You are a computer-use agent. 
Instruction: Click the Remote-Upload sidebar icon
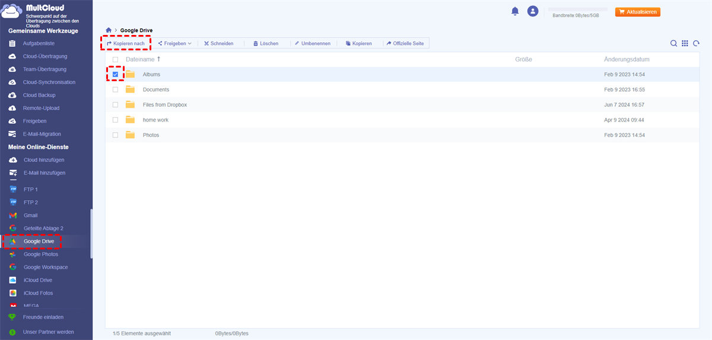point(12,108)
